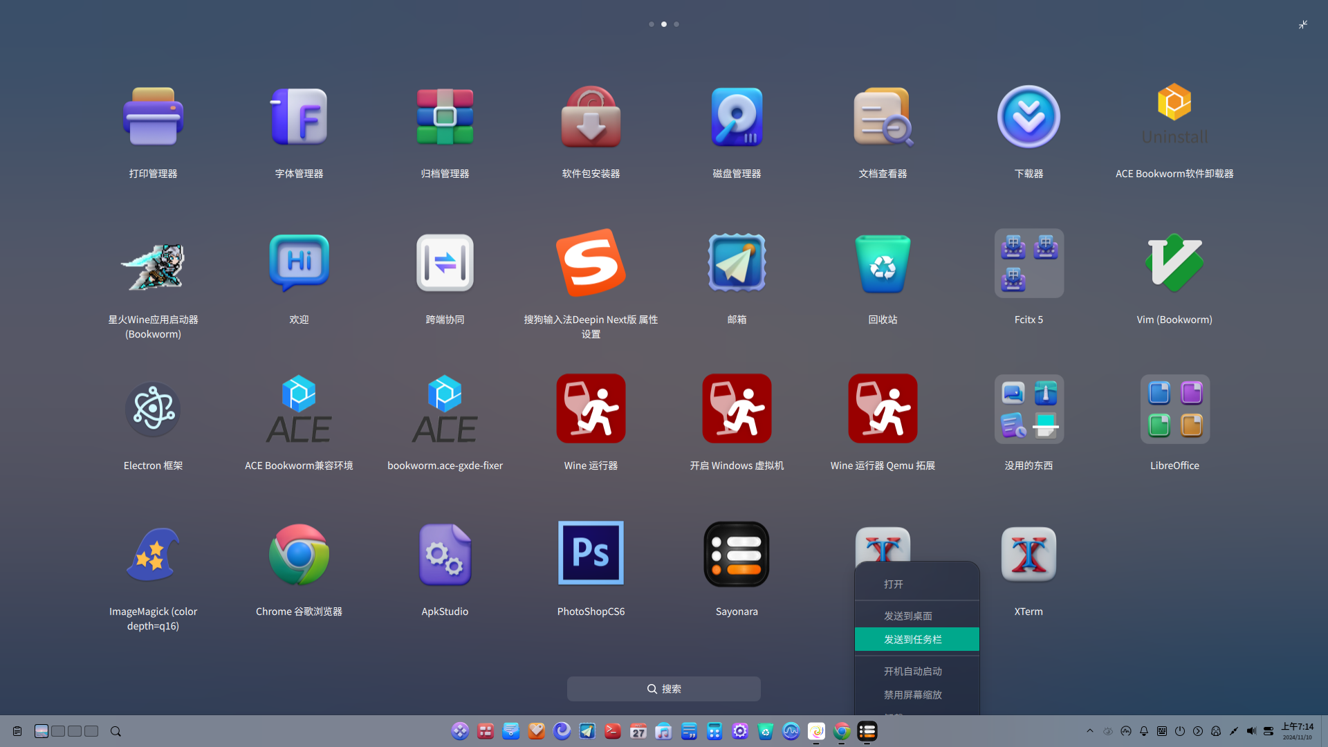Launch Wine 运行器 Qemu 拓展

pos(883,409)
